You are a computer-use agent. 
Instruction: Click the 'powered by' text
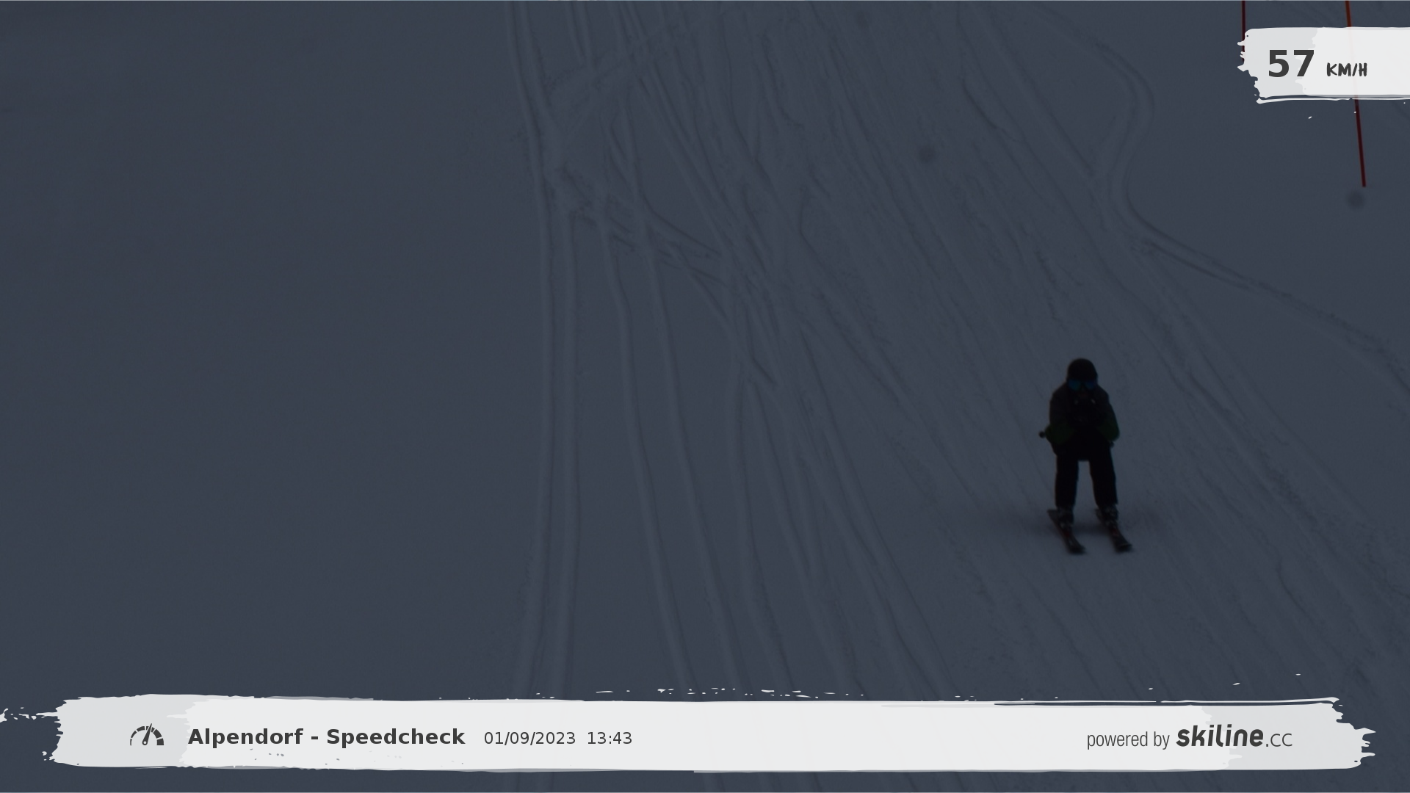[x=1127, y=739]
